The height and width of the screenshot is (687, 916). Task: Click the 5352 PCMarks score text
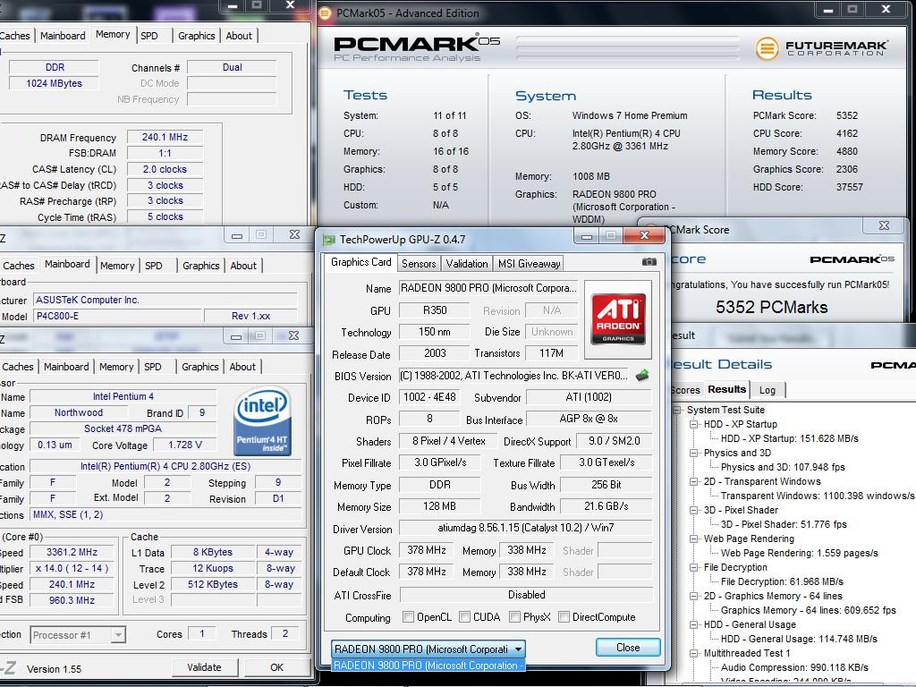click(772, 308)
